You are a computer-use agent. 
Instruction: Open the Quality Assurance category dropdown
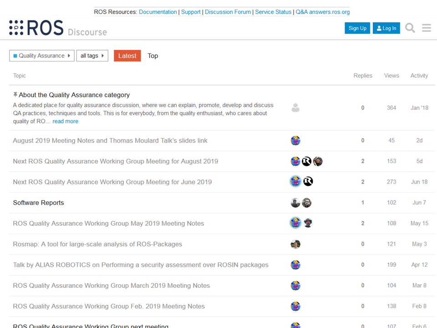pyautogui.click(x=42, y=56)
